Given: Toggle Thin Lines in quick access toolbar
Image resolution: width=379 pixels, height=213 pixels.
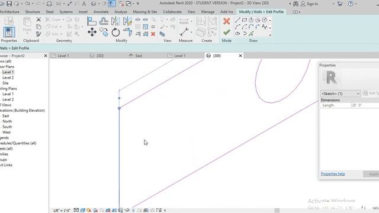Looking at the screenshot, I should [x=112, y=4].
